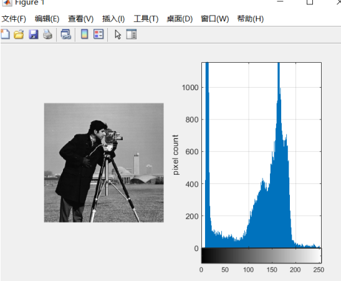Screen dimensions: 341x281
Task: Open the 窗口(W) menu
Action: click(215, 19)
